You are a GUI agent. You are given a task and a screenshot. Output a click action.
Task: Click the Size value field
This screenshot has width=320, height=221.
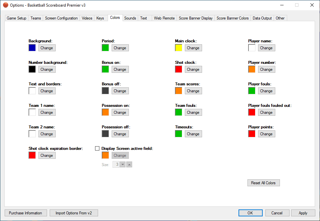(116, 164)
